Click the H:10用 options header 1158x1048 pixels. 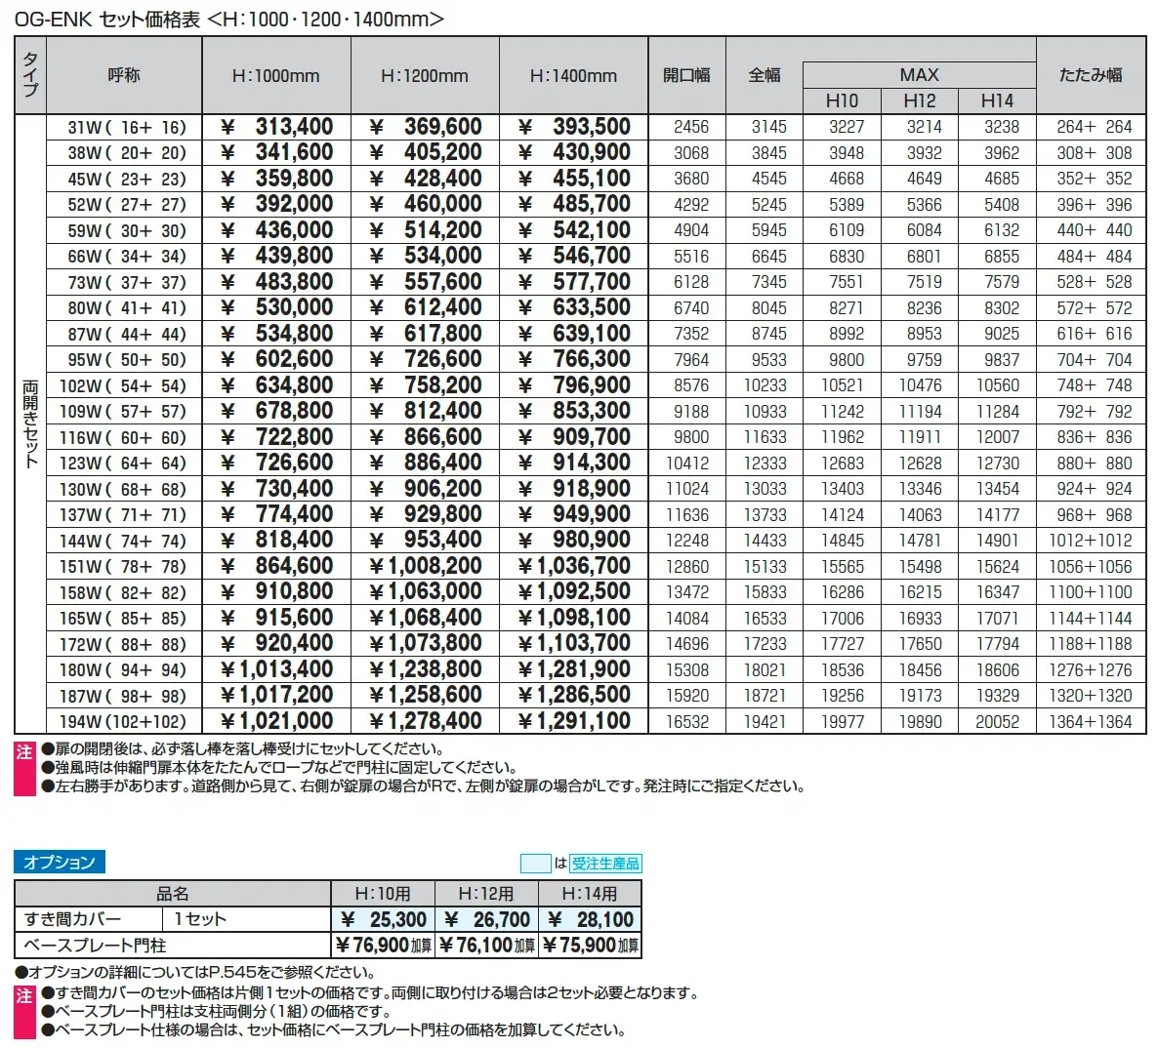pos(383,894)
